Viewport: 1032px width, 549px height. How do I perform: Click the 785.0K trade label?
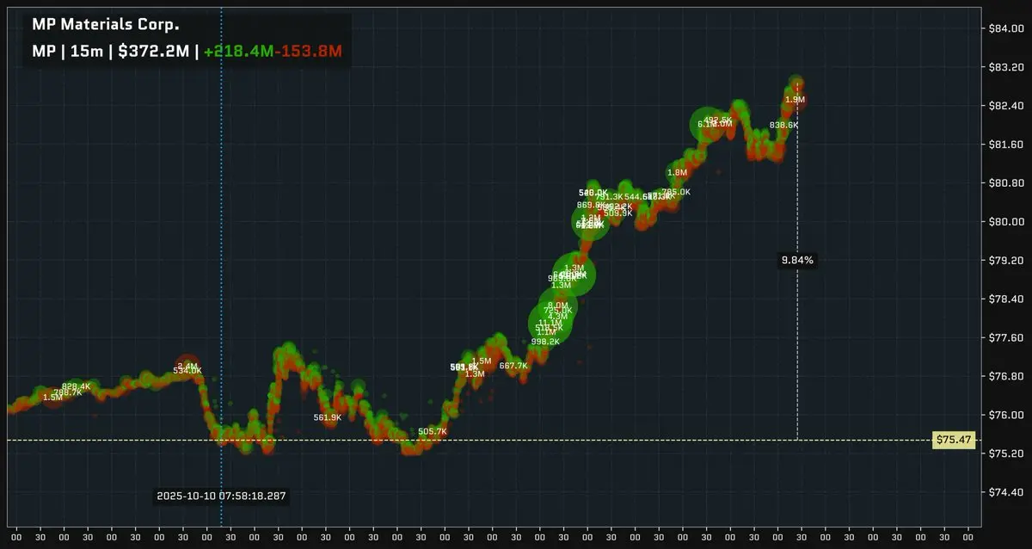676,192
